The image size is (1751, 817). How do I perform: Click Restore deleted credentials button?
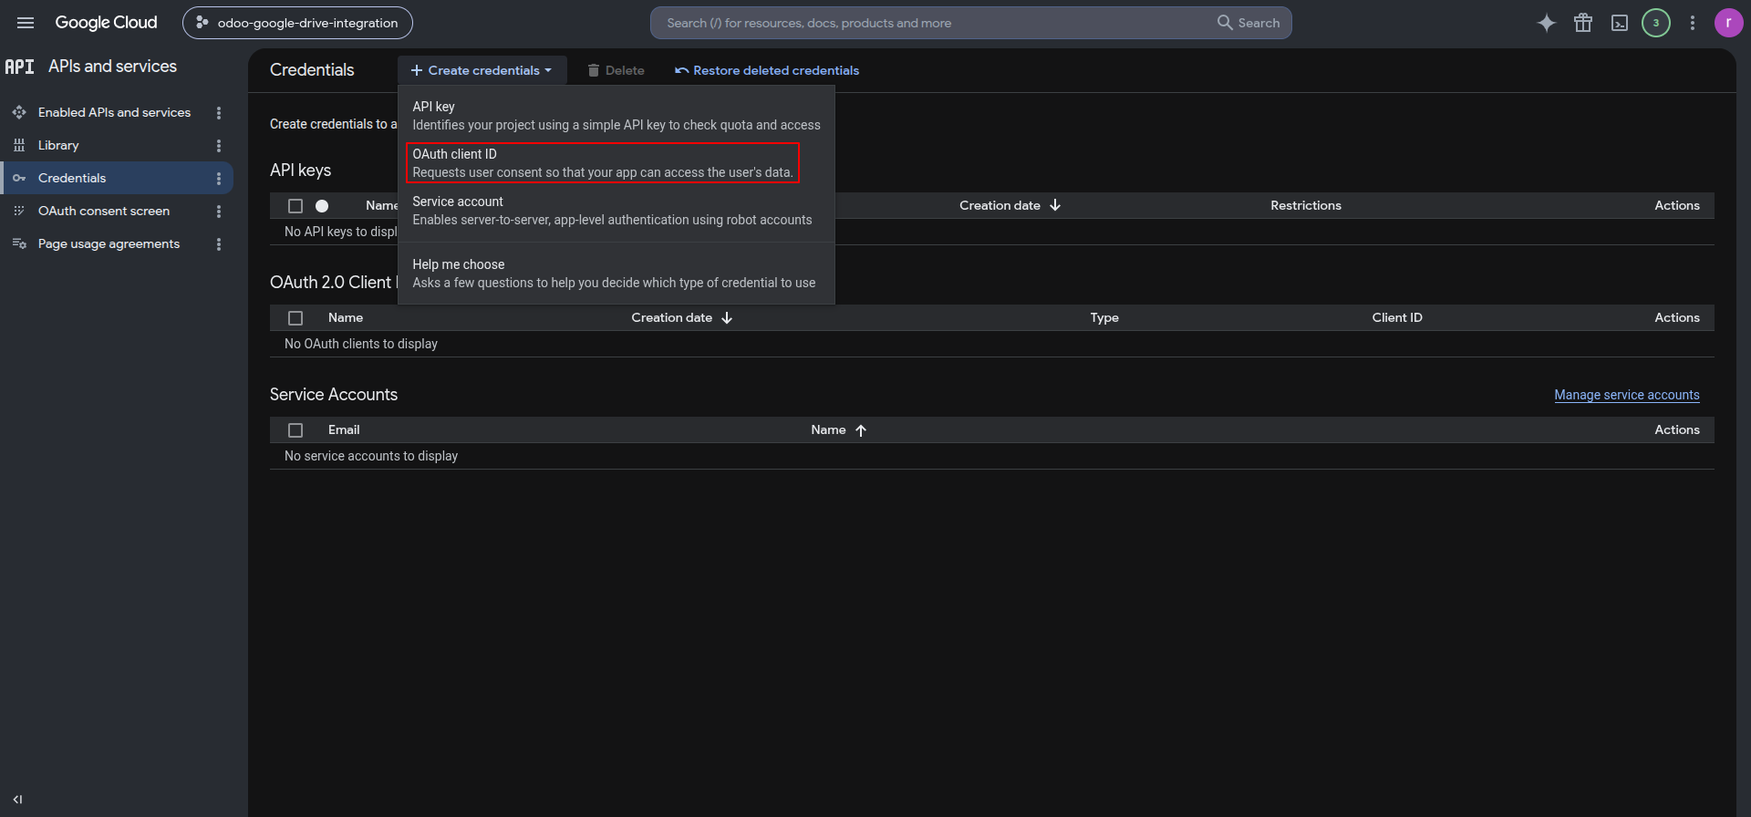pyautogui.click(x=767, y=70)
